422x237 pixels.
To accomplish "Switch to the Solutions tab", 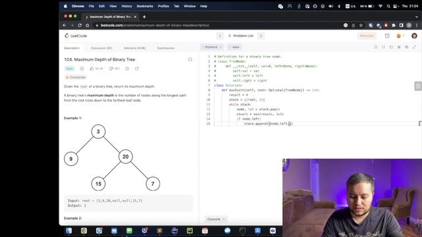I will point(135,48).
